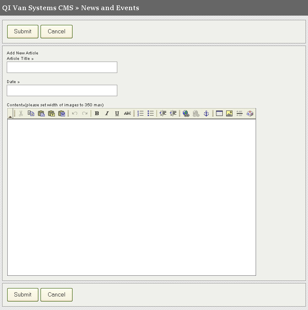Insert a bulleted list
The width and height of the screenshot is (308, 310).
click(151, 113)
